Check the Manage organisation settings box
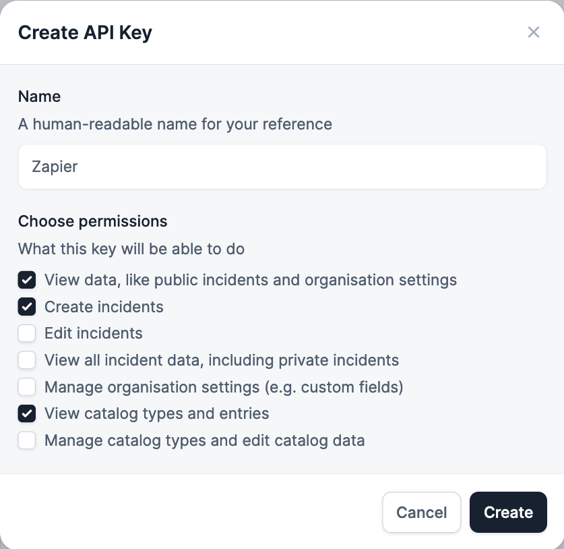 coord(27,387)
